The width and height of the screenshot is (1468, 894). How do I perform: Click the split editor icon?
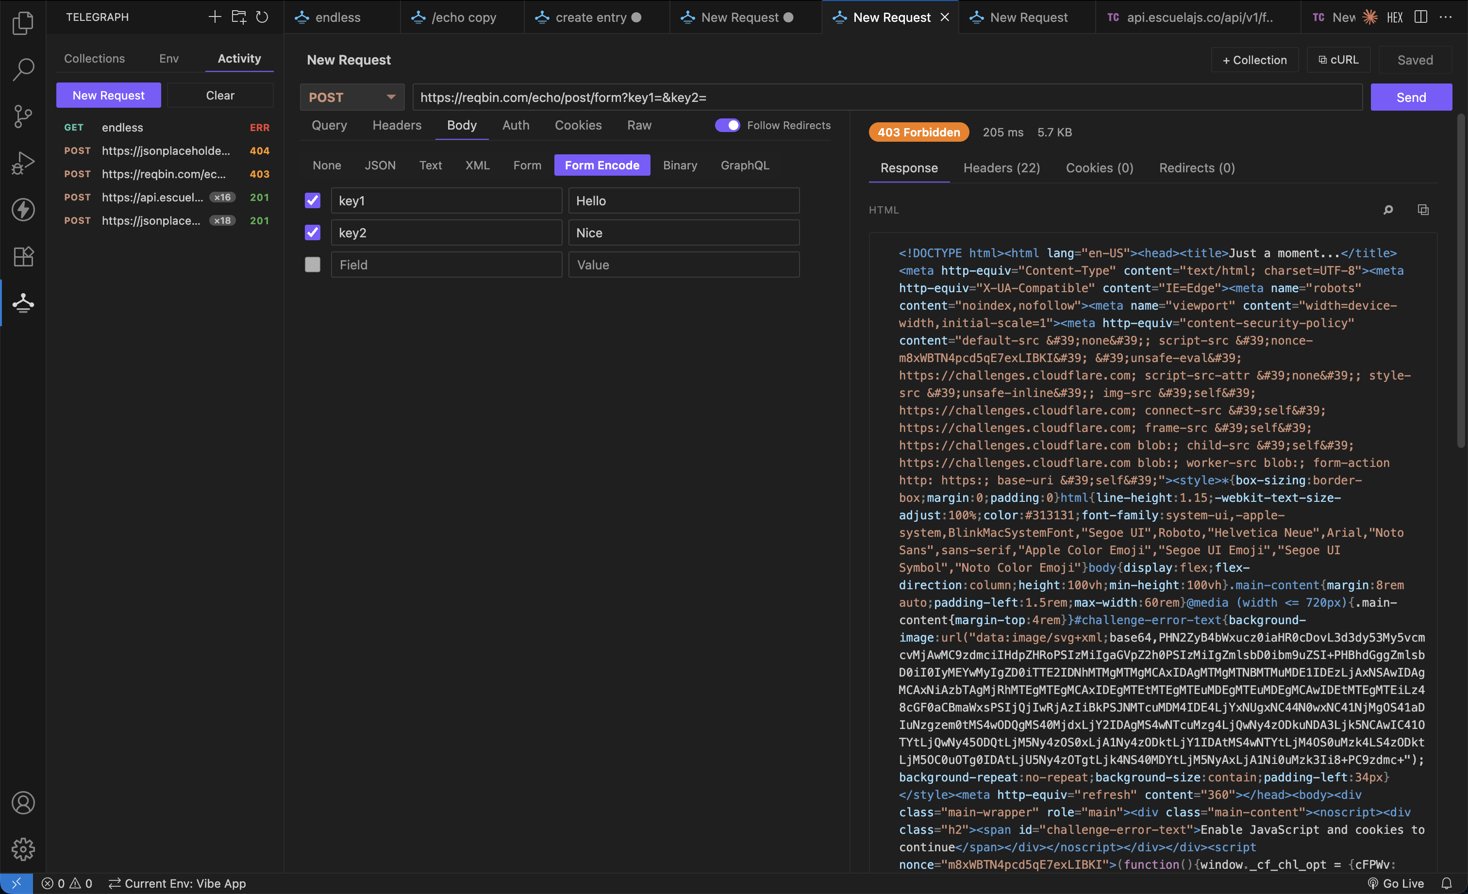(1420, 17)
